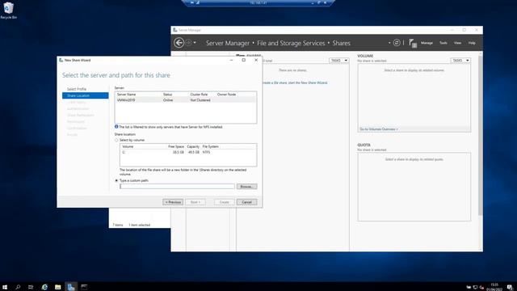Click the taskbar clock
Screen dimensions: 517x291
pyautogui.click(x=494, y=287)
